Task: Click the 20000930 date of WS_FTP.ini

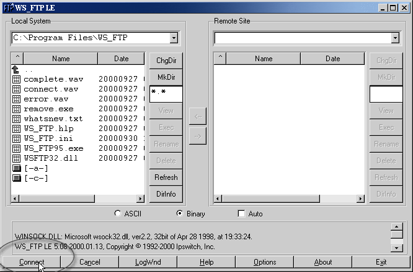Action: (x=118, y=138)
